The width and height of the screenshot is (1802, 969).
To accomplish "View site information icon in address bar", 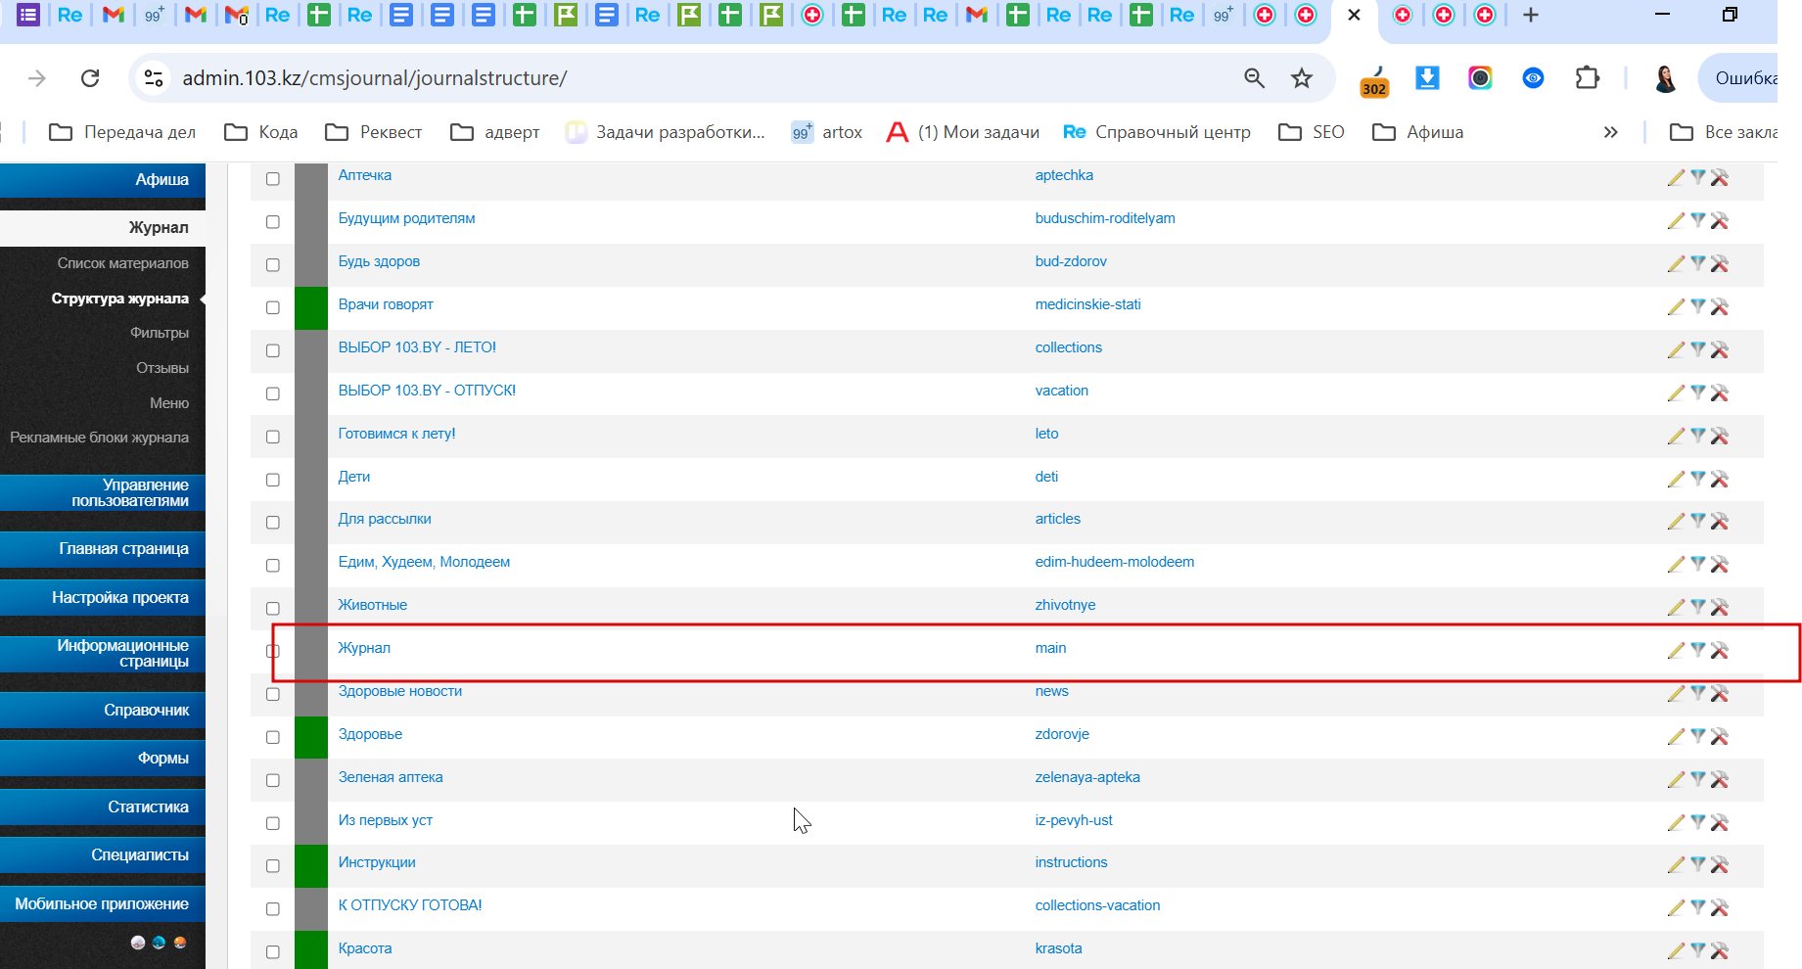I will click(154, 78).
